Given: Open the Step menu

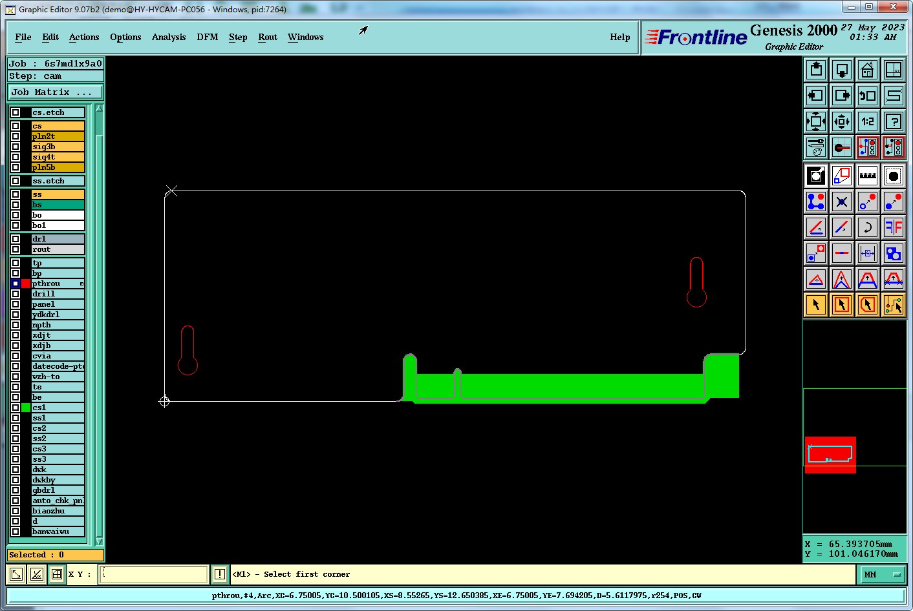Looking at the screenshot, I should pyautogui.click(x=238, y=37).
